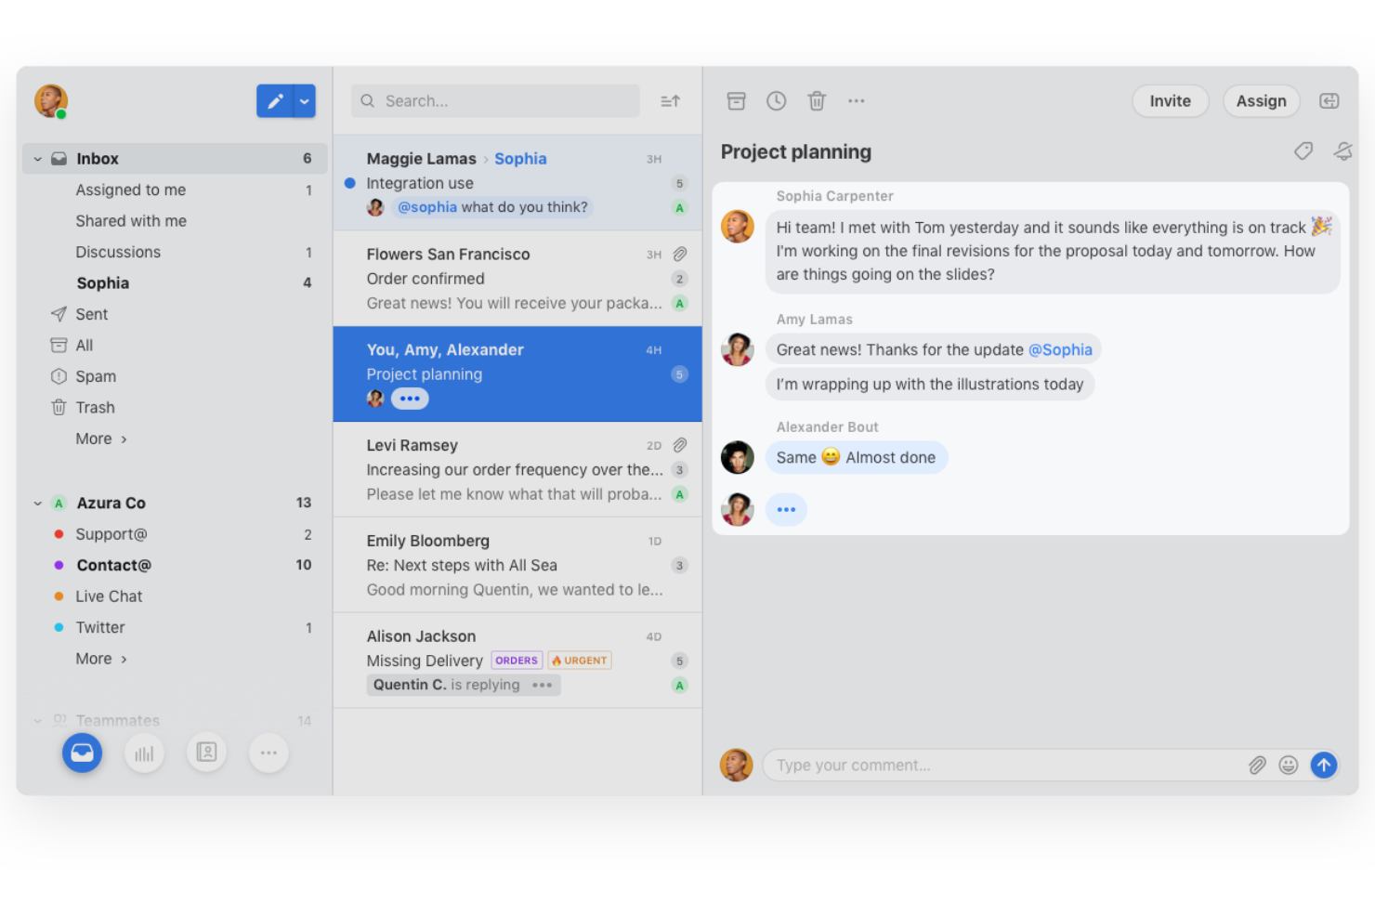
Task: Open the analytics bar chart view
Action: point(144,753)
